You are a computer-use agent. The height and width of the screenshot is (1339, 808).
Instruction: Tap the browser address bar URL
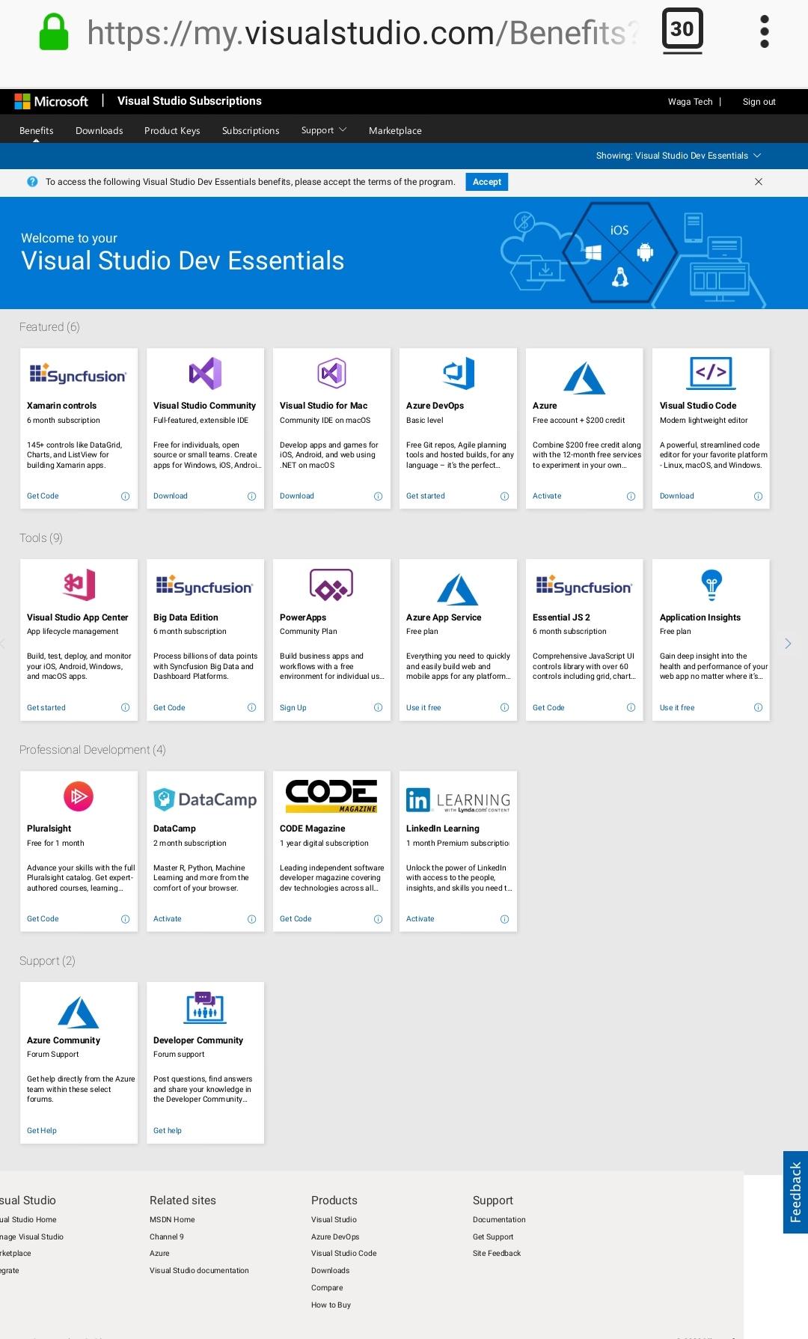[x=362, y=33]
